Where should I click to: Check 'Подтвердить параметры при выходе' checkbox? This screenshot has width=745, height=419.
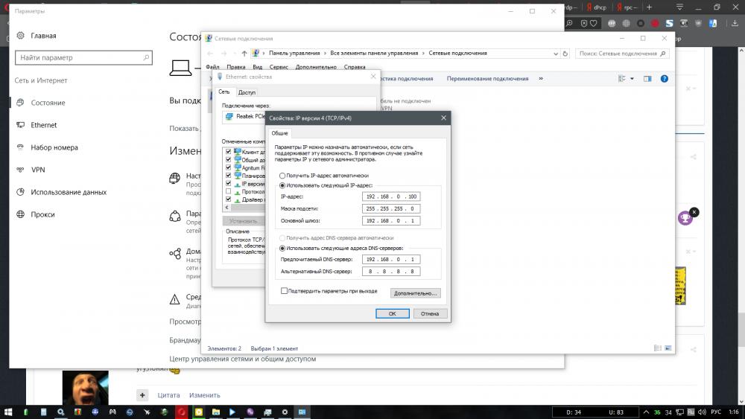pyautogui.click(x=285, y=291)
